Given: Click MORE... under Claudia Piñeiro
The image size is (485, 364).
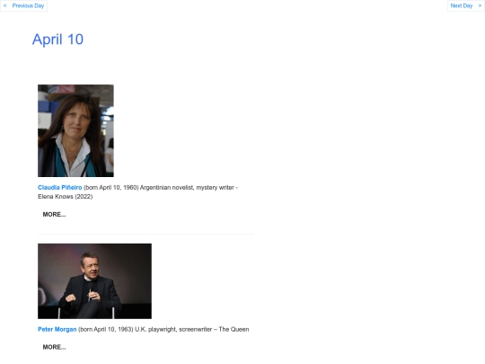Looking at the screenshot, I should tap(54, 215).
